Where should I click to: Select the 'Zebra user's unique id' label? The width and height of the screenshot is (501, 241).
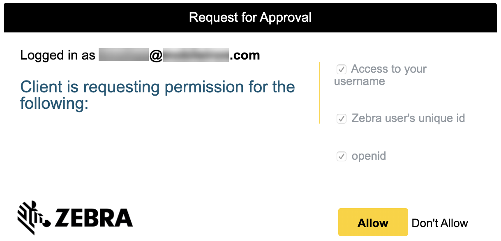point(408,118)
